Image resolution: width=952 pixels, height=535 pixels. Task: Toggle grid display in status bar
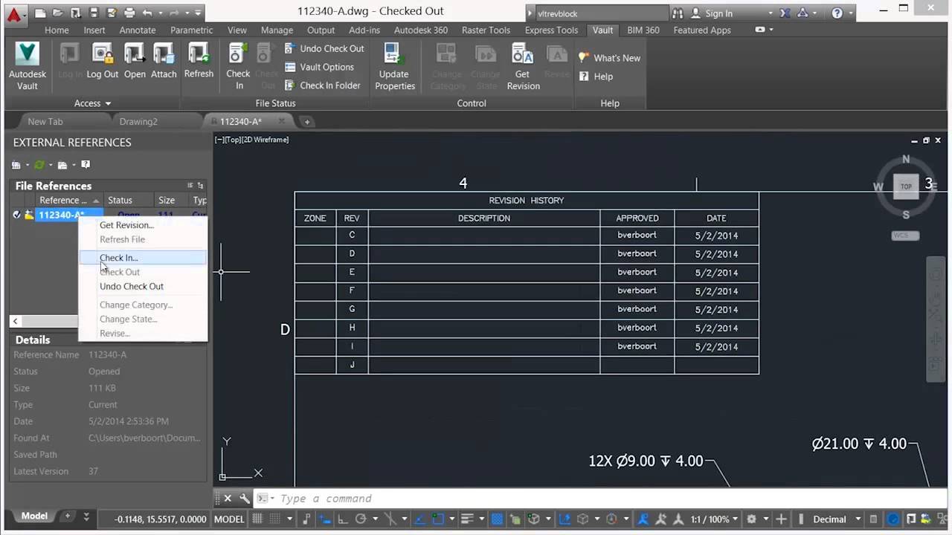coord(257,519)
